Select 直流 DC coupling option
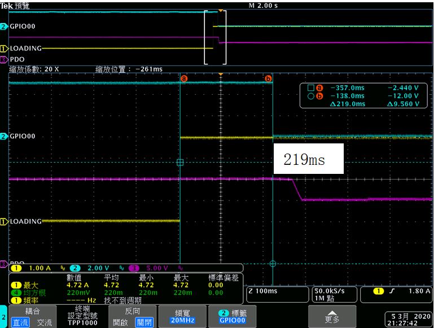The width and height of the screenshot is (438, 328). coord(20,322)
